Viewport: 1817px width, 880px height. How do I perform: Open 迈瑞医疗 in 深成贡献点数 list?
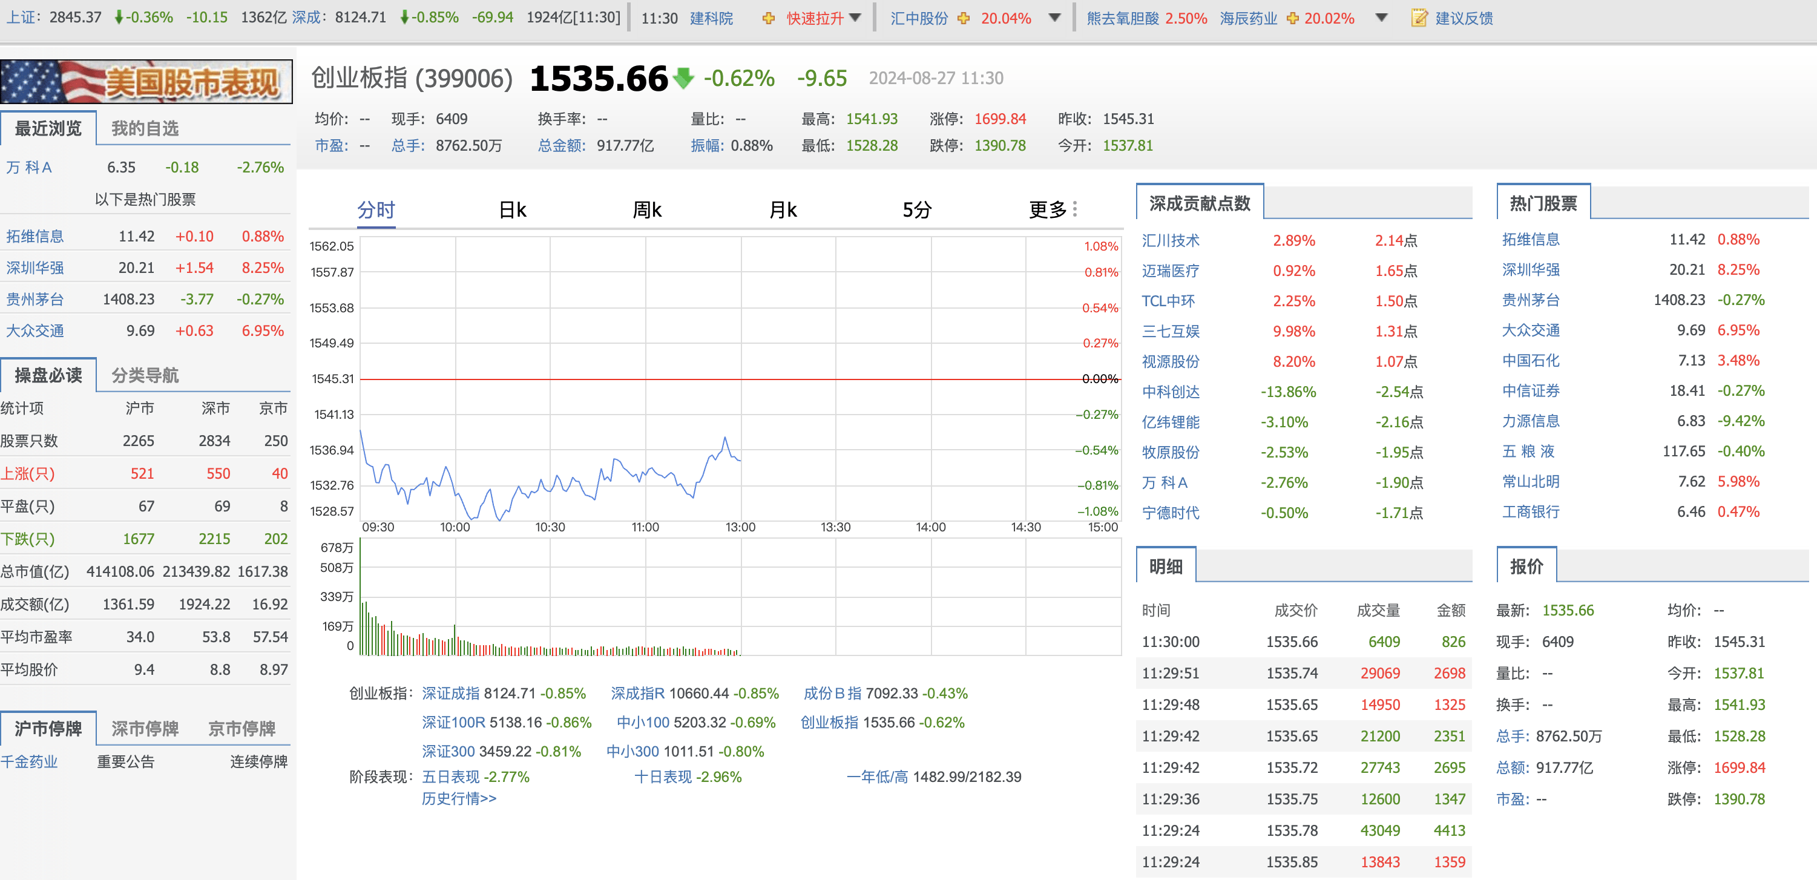[1170, 271]
